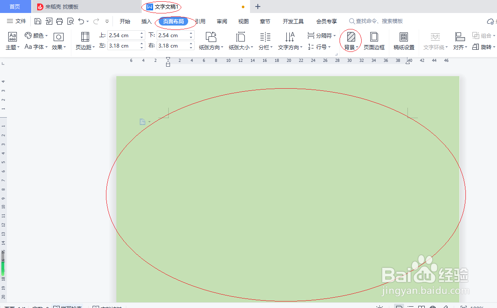Click the Undo arrow icon
Image resolution: width=497 pixels, height=308 pixels.
click(82, 21)
